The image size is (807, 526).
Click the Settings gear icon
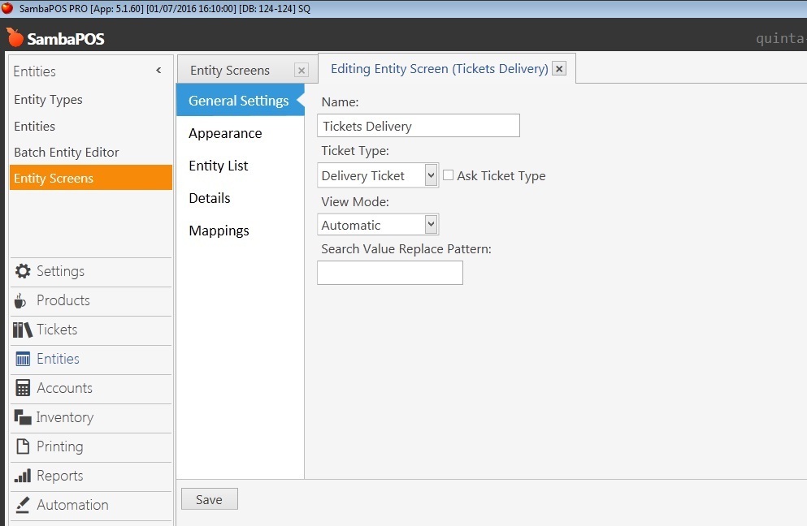point(23,271)
